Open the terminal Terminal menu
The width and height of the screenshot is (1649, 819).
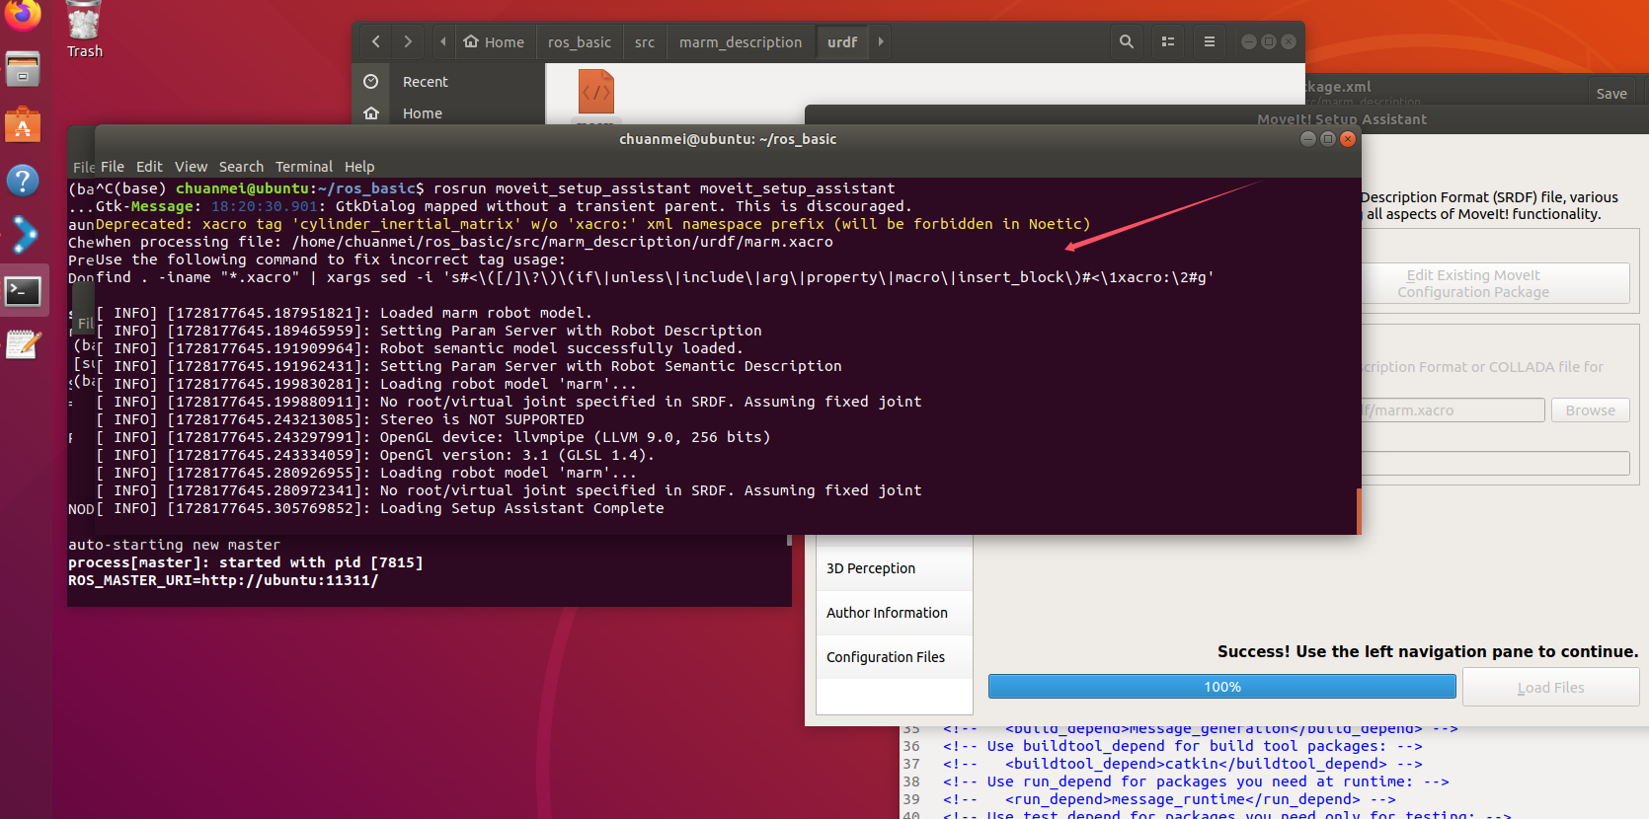coord(304,167)
